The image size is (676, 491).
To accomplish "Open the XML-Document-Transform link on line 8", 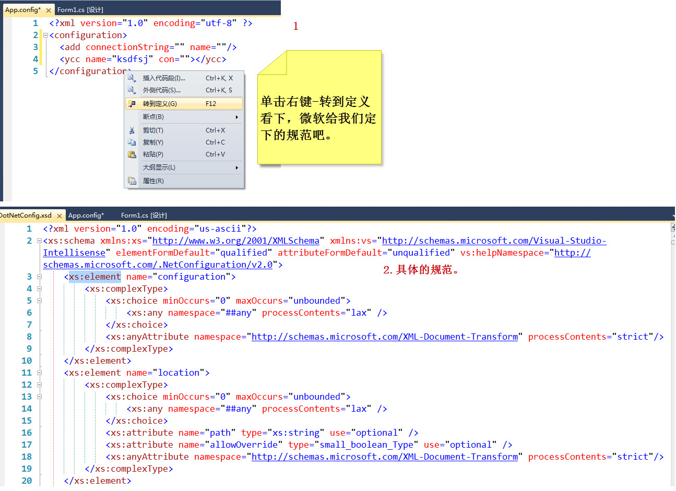I will click(x=384, y=337).
